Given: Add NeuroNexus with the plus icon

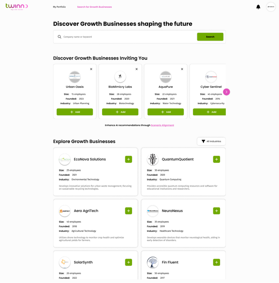Looking at the screenshot, I should [x=217, y=211].
